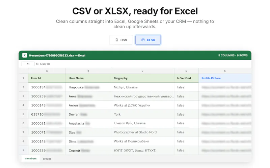Click the York biography cell
The width and height of the screenshot is (270, 168).
(x=142, y=114)
